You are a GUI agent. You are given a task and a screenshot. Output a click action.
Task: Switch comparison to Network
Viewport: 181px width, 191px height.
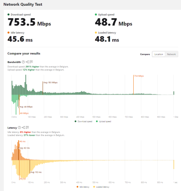tap(171, 54)
